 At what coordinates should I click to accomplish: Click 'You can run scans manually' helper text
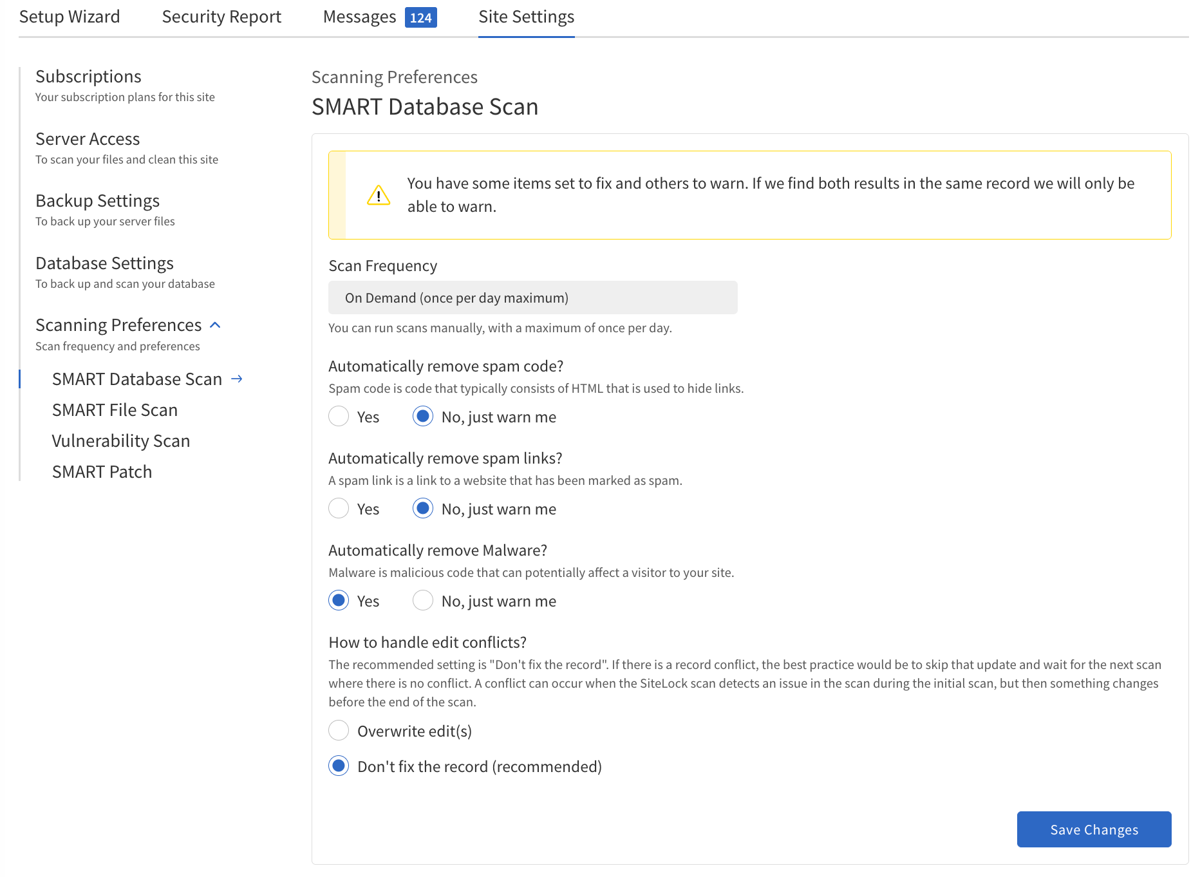(x=500, y=328)
